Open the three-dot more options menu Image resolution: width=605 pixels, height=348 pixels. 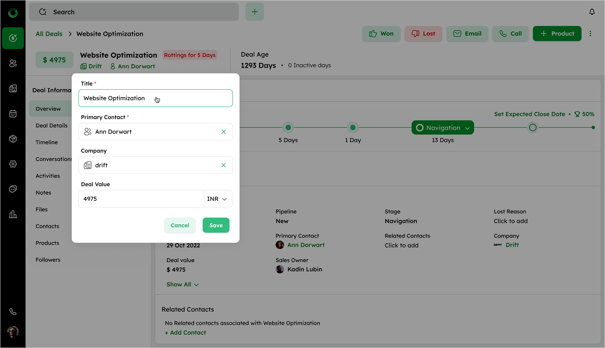click(590, 34)
